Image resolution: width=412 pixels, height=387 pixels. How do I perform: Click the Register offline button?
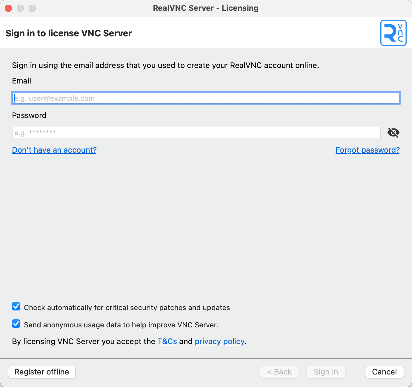(x=41, y=372)
